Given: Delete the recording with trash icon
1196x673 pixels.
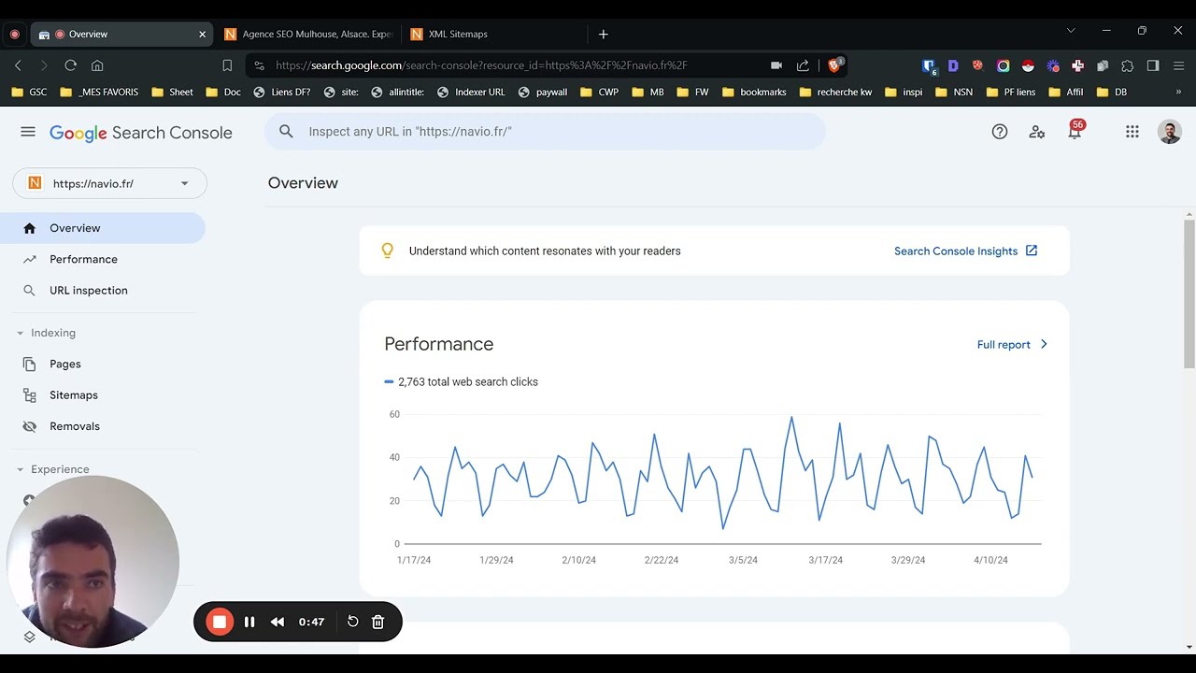Looking at the screenshot, I should [x=377, y=622].
